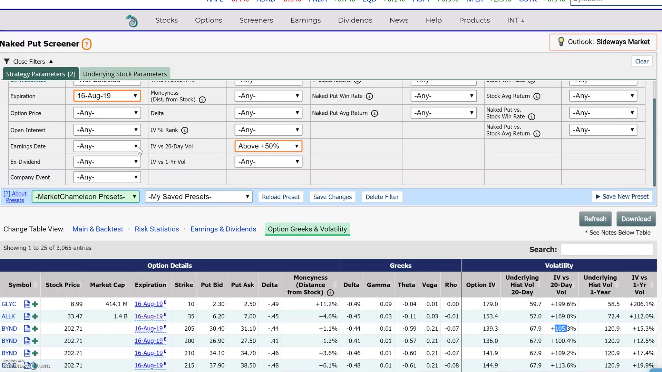The height and width of the screenshot is (372, 662).
Task: Switch to Main & Backtest table view
Action: [98, 229]
